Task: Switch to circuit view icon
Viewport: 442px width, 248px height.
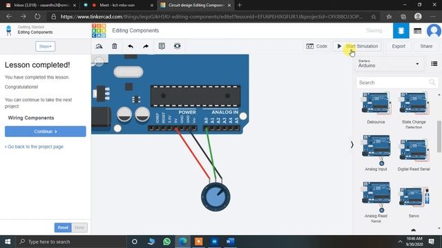Action: (x=401, y=30)
